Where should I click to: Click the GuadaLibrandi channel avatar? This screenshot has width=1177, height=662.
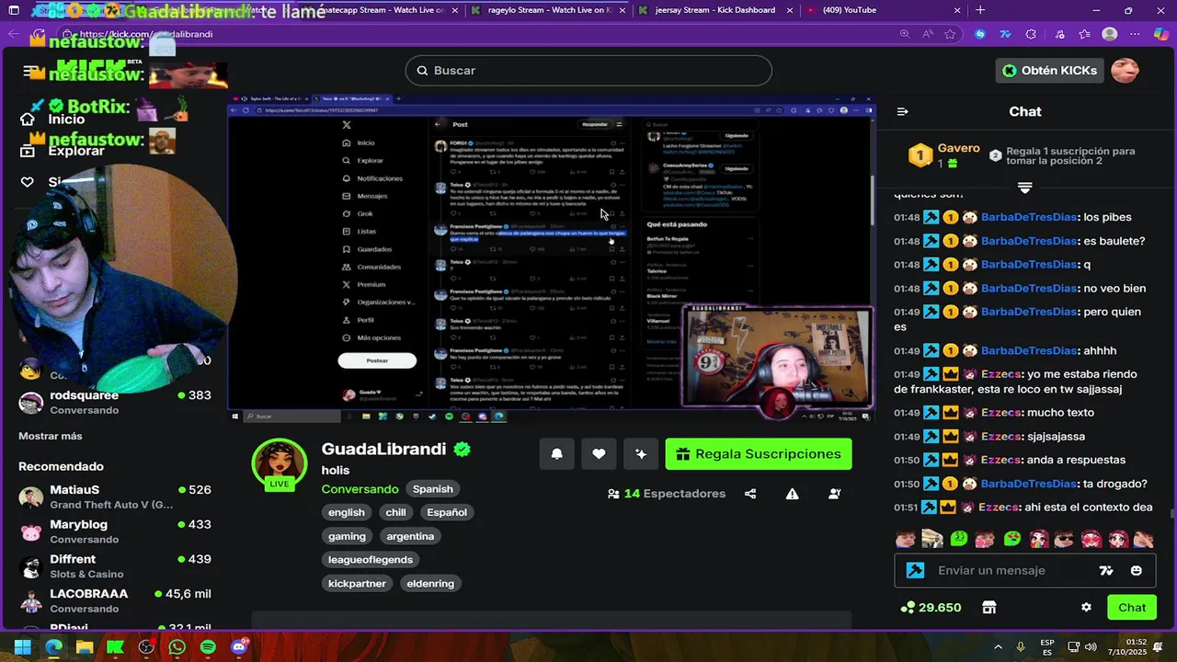pyautogui.click(x=280, y=464)
